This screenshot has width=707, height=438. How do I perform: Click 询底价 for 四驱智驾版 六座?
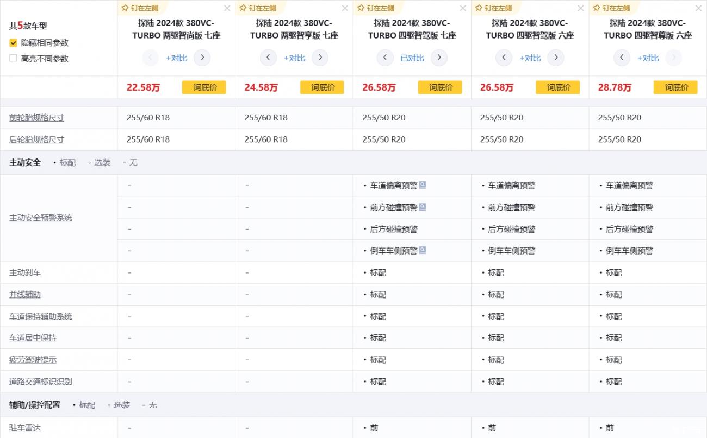[x=557, y=87]
